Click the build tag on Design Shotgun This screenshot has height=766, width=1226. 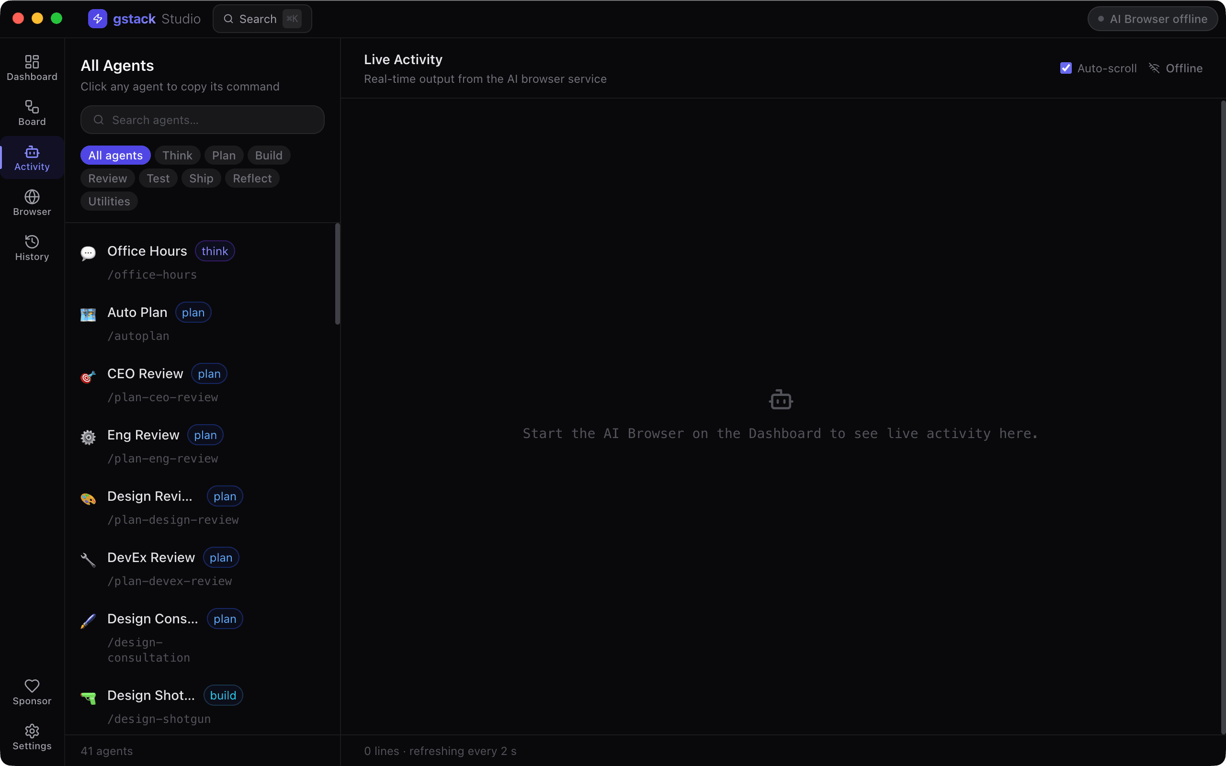(223, 695)
